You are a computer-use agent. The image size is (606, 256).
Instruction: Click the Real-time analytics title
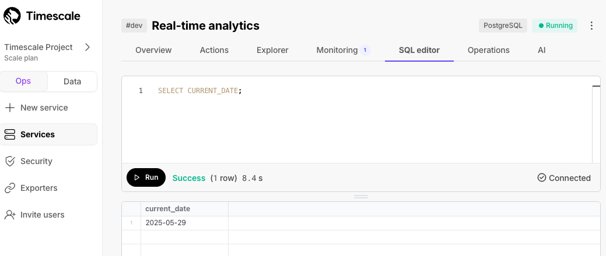(x=206, y=26)
